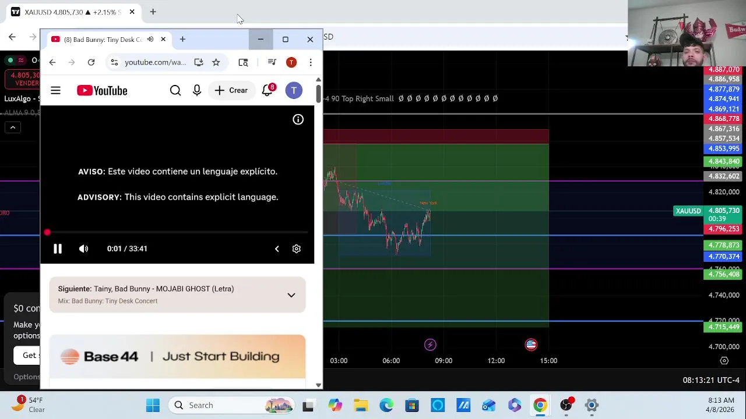Open taskbar clock 8:13 AM
Viewport: 746px width, 419px height.
pos(721,405)
